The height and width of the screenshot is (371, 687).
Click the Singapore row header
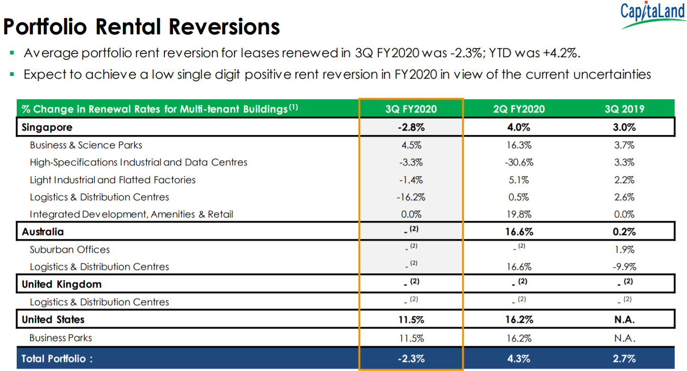[x=46, y=127]
